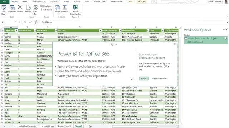This screenshot has width=229, height=128.
Task: Open MiddleName column filter dropdown
Action: click(x=35, y=31)
